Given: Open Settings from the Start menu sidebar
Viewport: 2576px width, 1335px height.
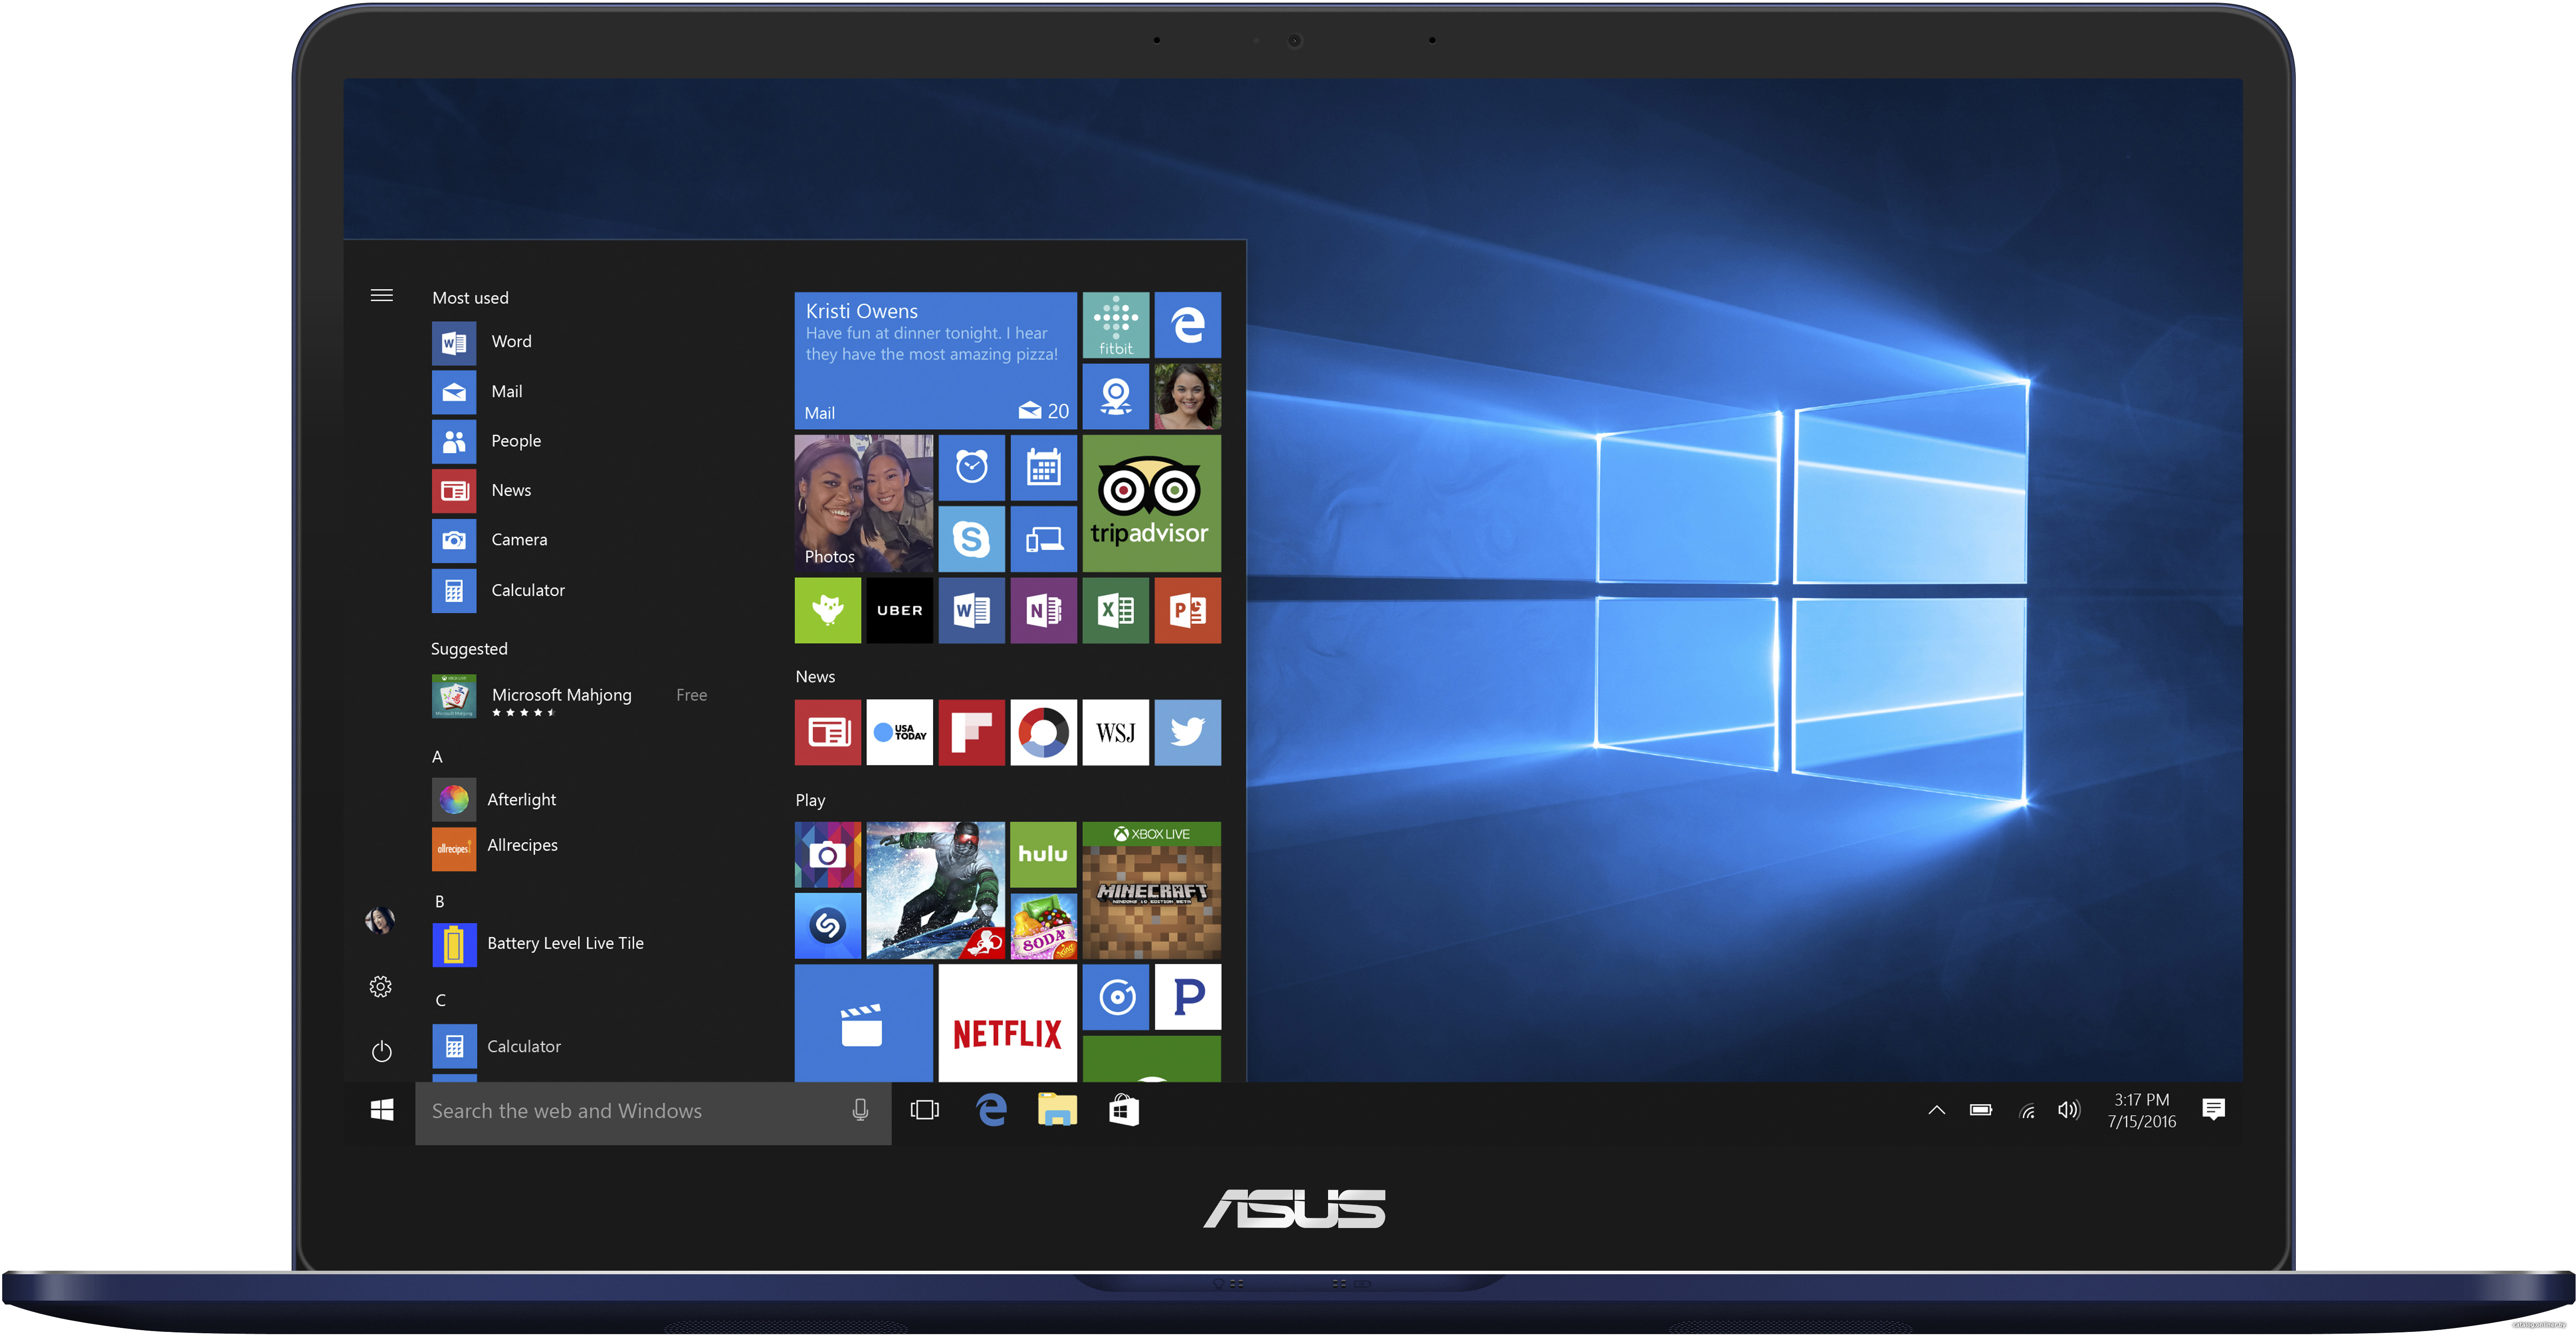Looking at the screenshot, I should coord(381,986).
